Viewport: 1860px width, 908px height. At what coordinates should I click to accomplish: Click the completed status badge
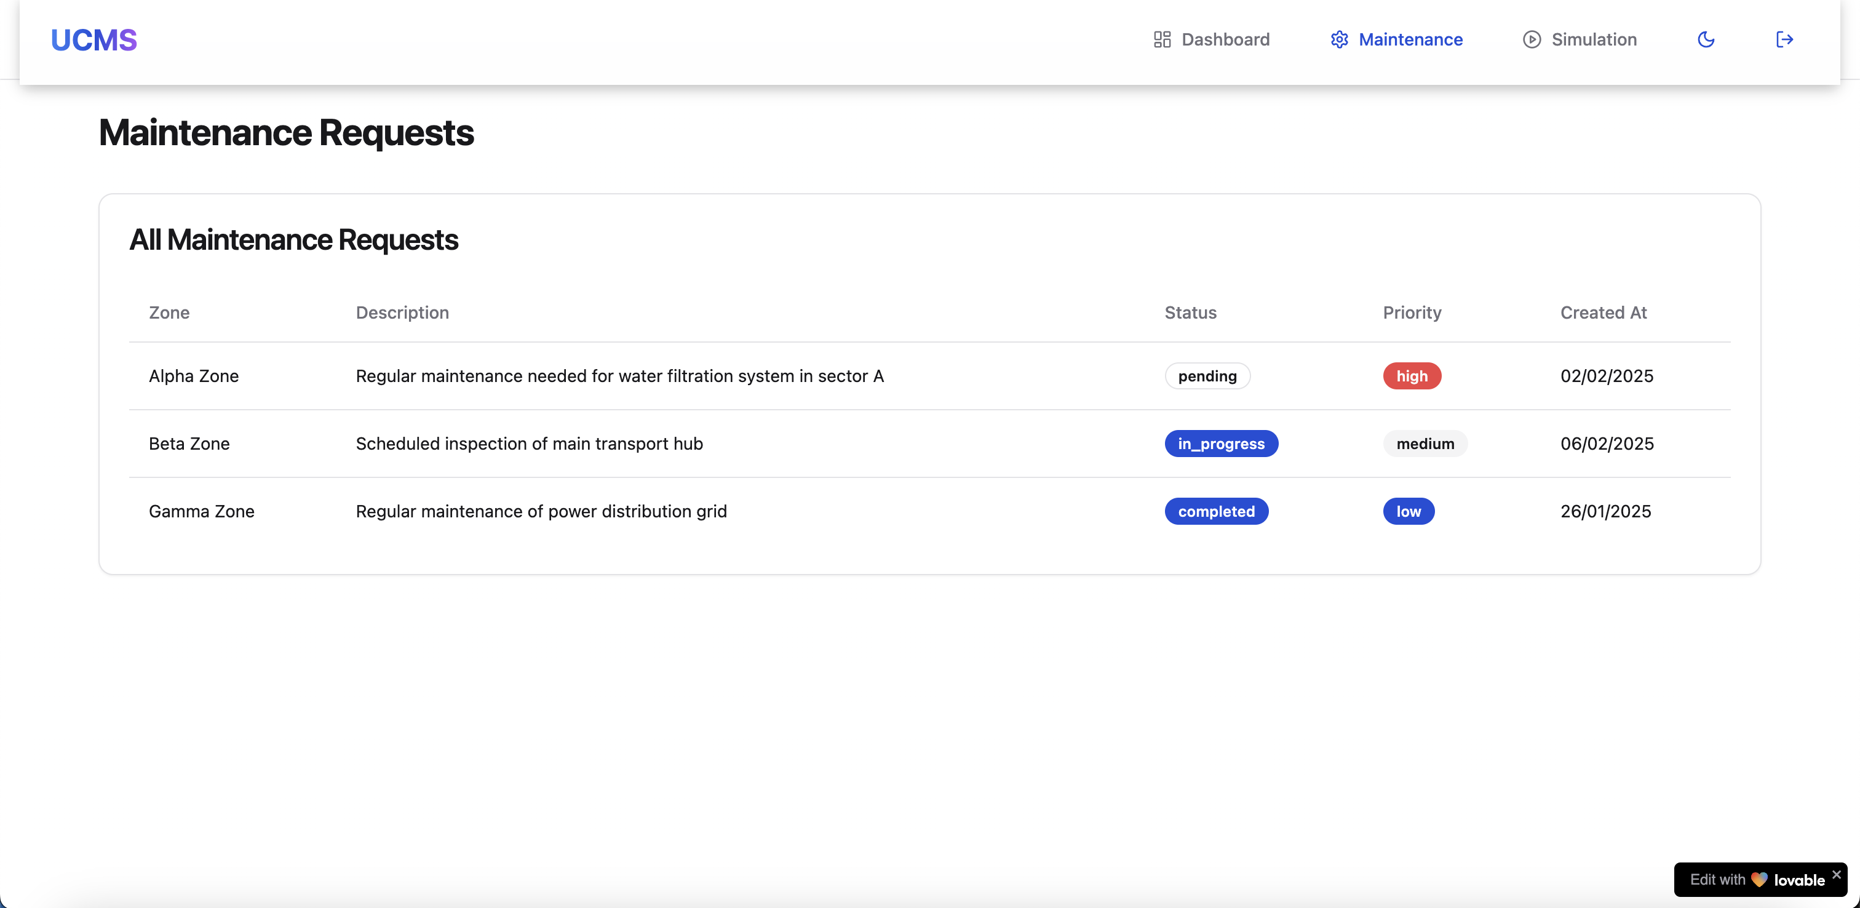click(1216, 511)
